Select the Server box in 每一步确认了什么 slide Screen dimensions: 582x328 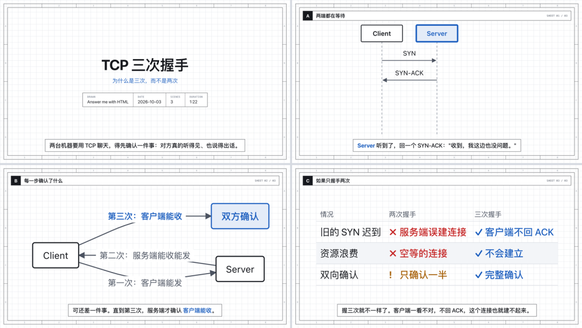(x=240, y=269)
